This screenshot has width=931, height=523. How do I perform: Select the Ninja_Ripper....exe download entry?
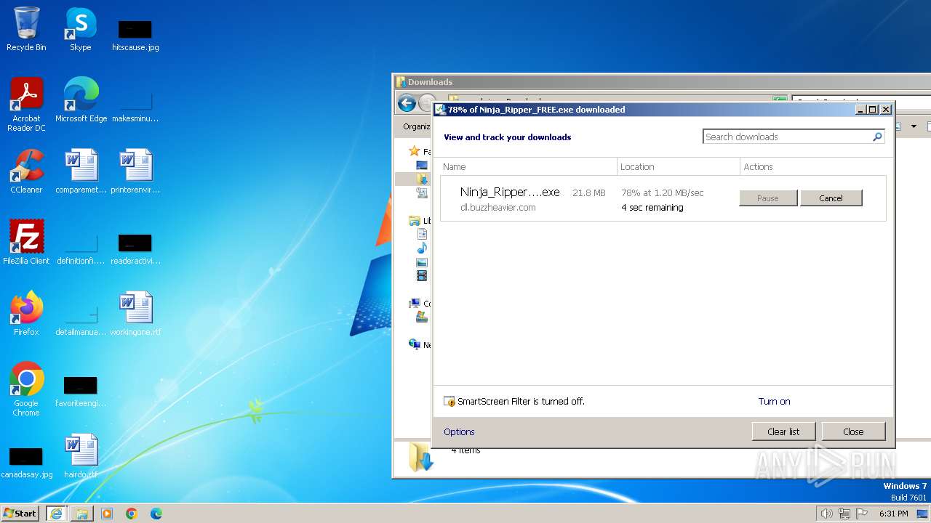[x=663, y=198]
